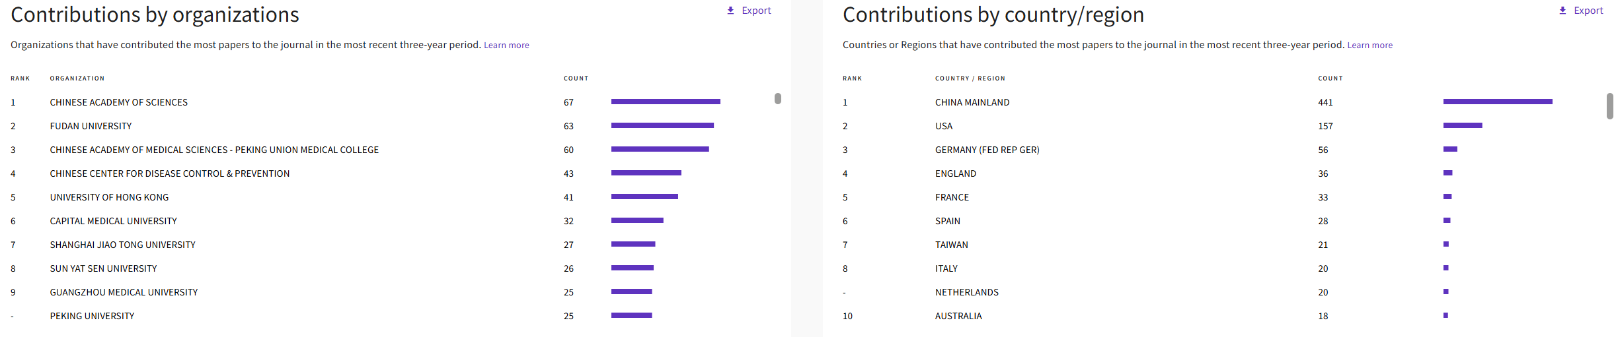Screen dimensions: 1616x337
Task: Click Rank header in country/region table
Action: [x=853, y=78]
